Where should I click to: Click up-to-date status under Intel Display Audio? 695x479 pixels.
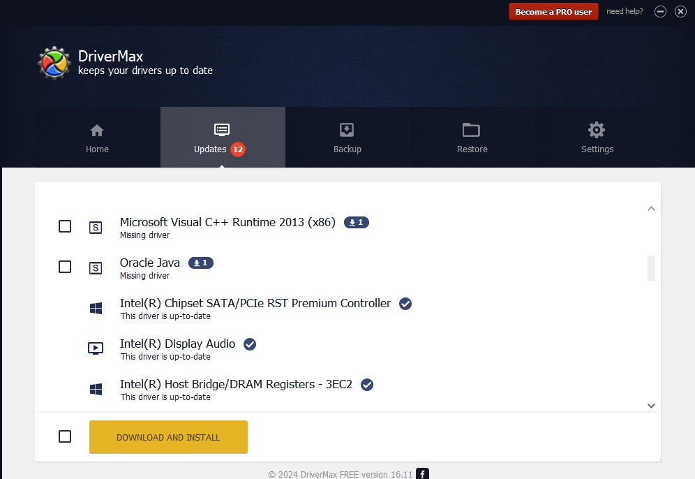[x=165, y=357]
